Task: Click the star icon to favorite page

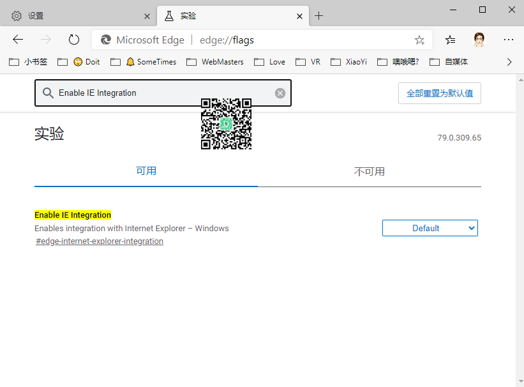Action: click(x=419, y=40)
